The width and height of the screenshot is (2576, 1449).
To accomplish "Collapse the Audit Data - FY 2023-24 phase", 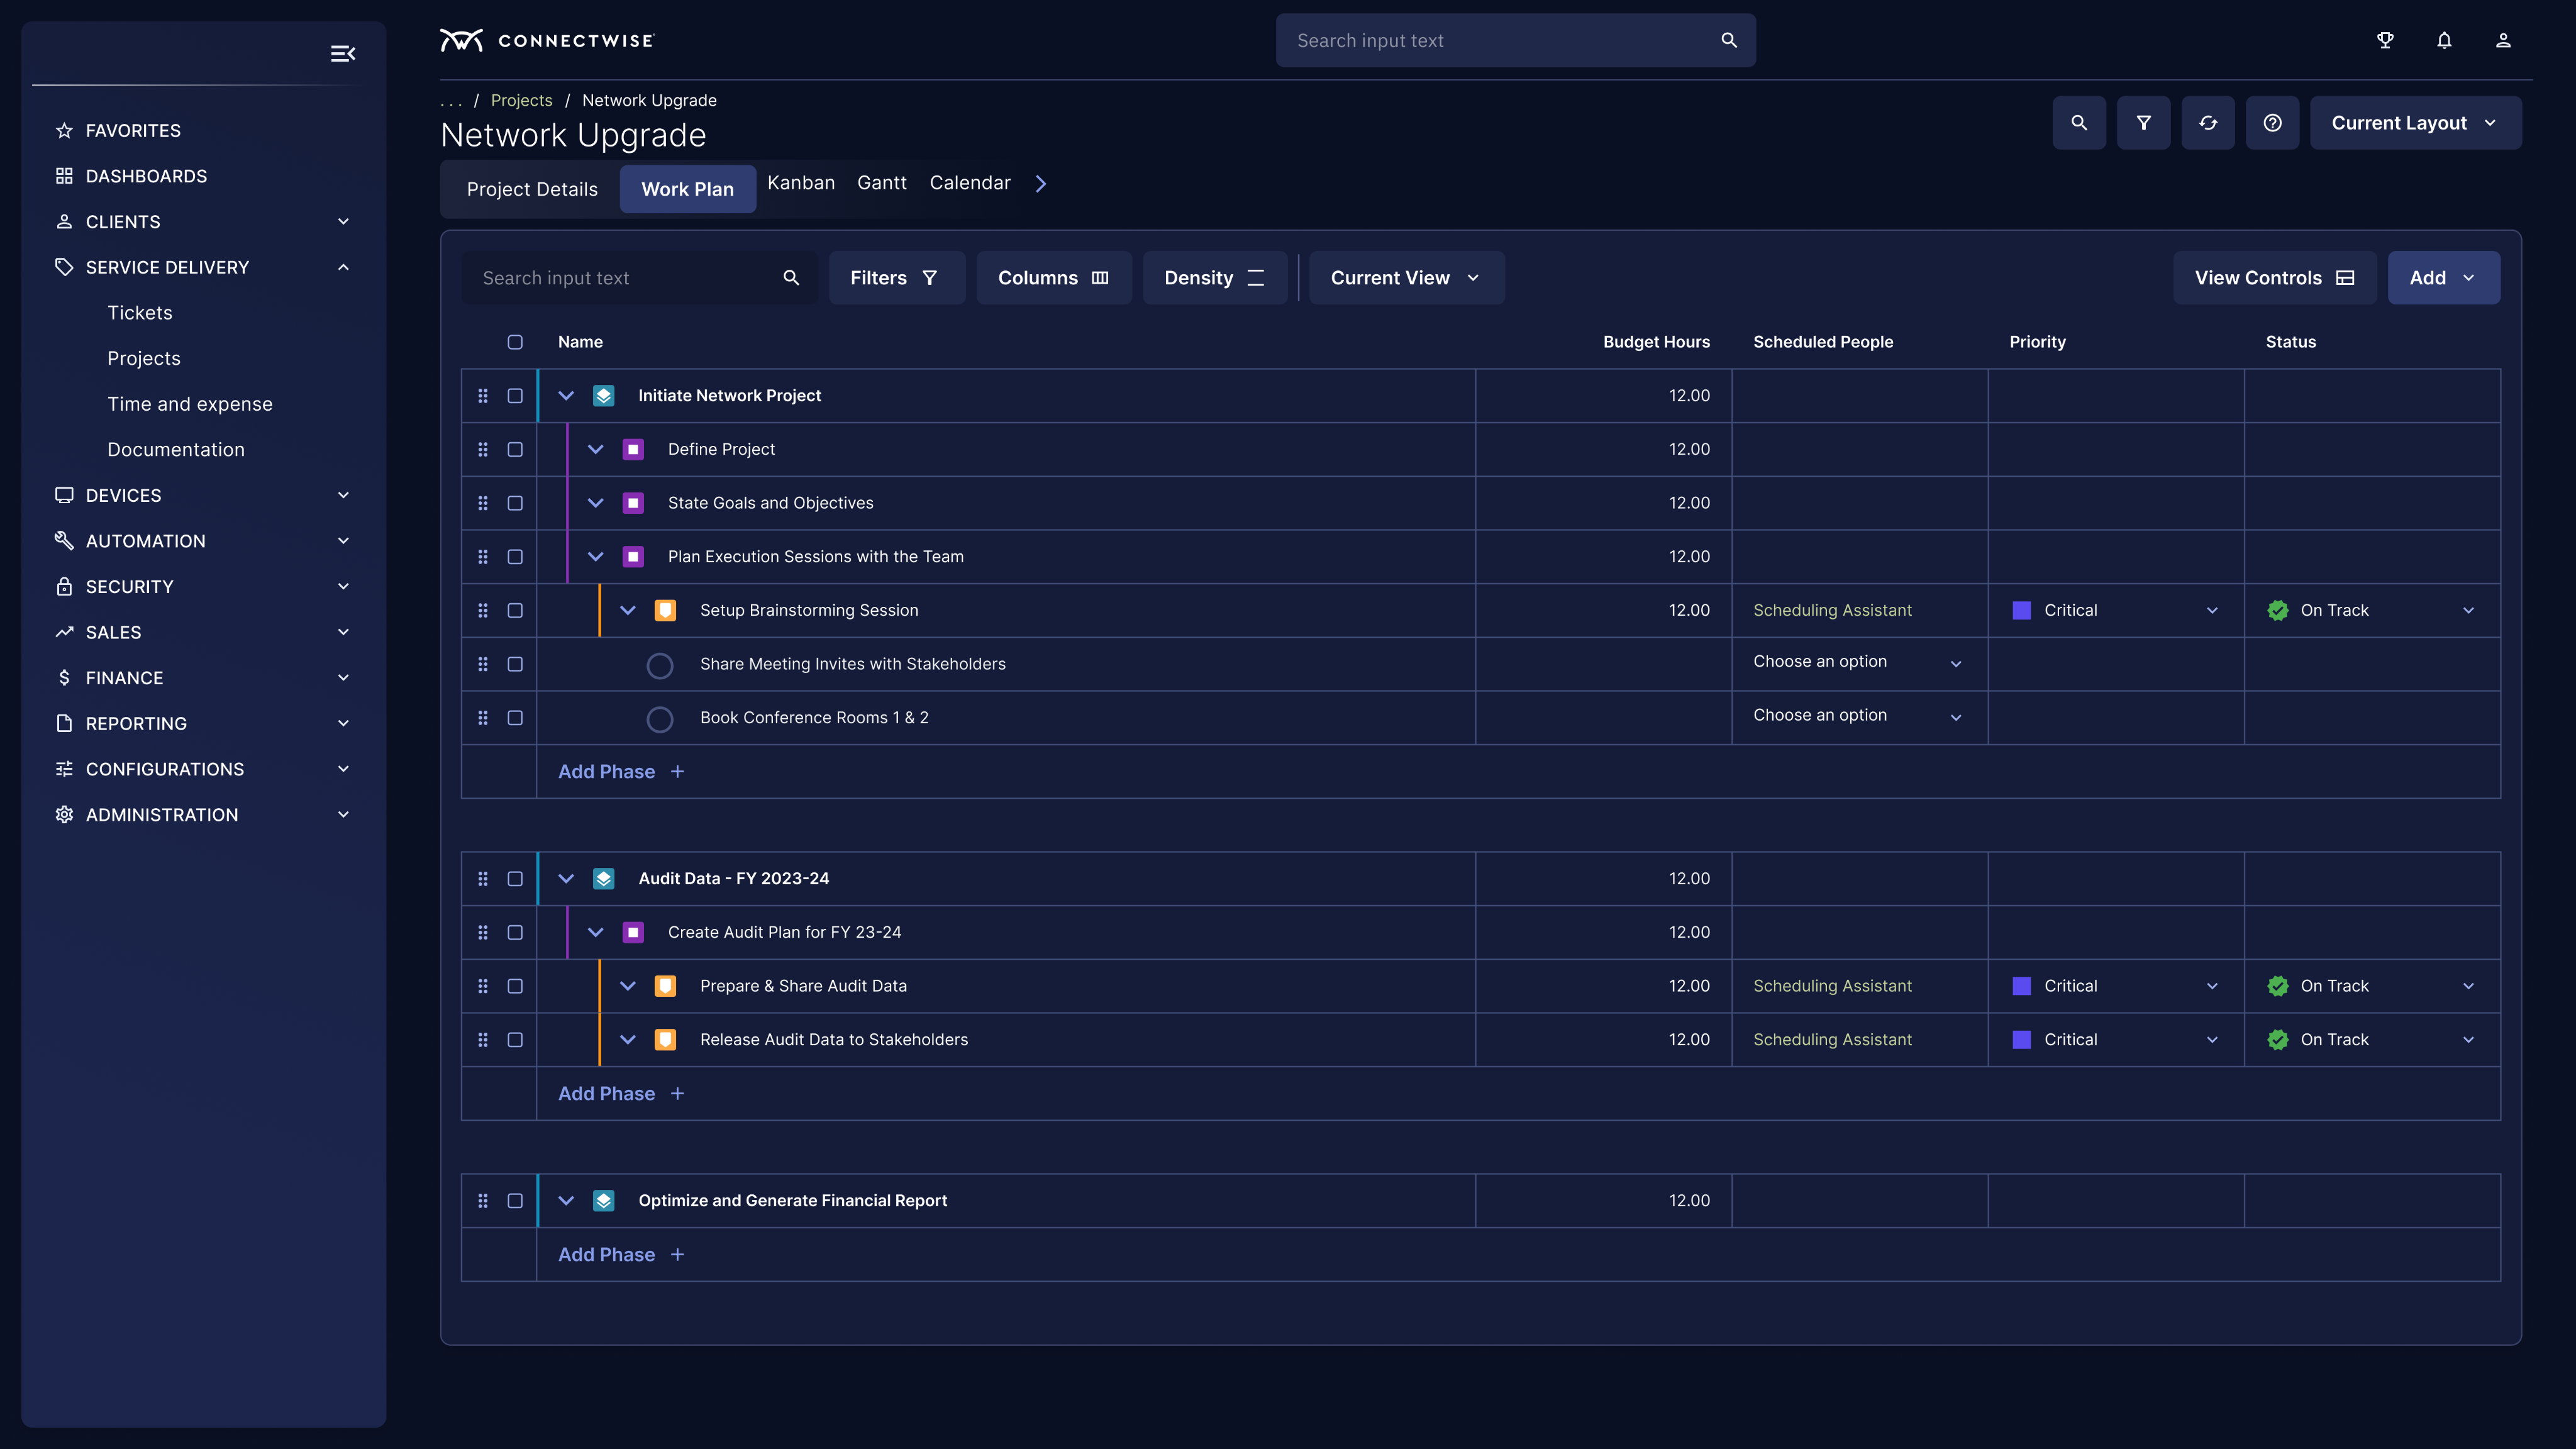I will [x=566, y=879].
